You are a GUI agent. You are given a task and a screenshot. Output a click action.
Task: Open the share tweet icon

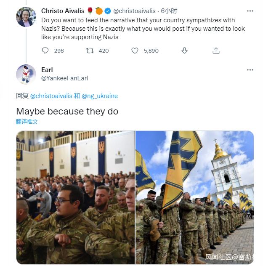pos(216,51)
